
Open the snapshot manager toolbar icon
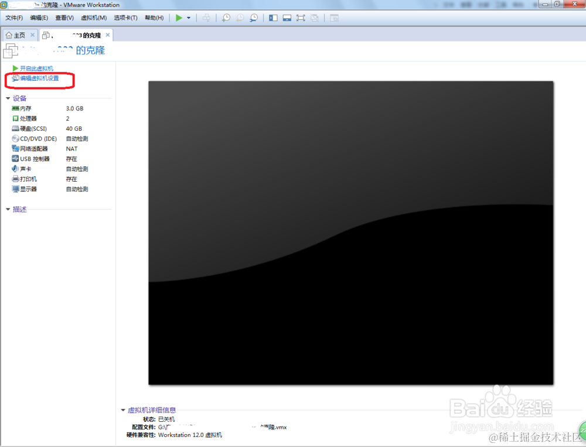pyautogui.click(x=254, y=18)
